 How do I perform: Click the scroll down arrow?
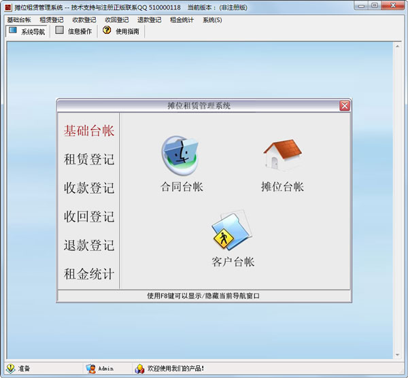click(x=397, y=355)
